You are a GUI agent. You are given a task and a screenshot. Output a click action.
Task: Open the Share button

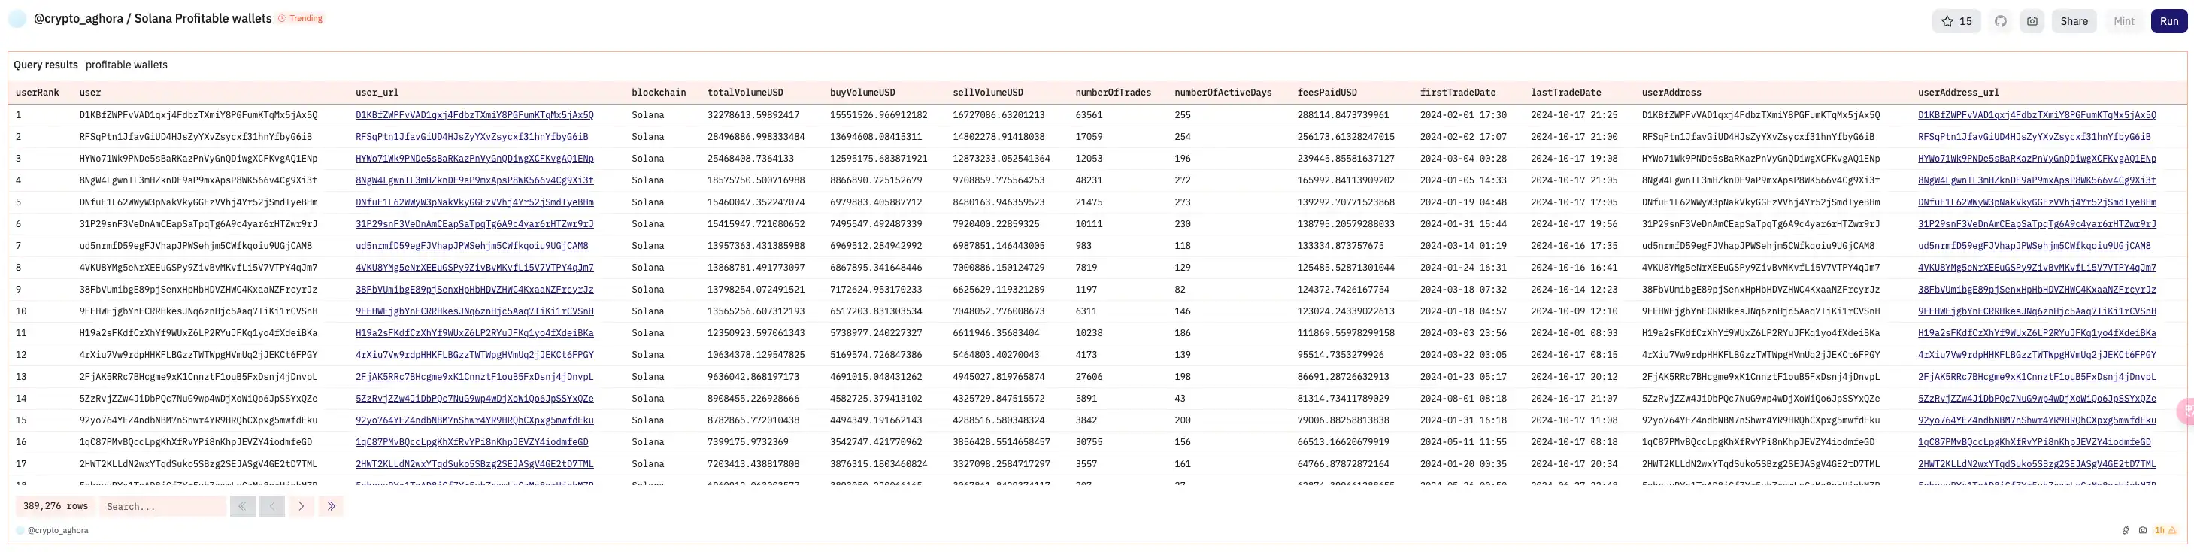[x=2074, y=21]
